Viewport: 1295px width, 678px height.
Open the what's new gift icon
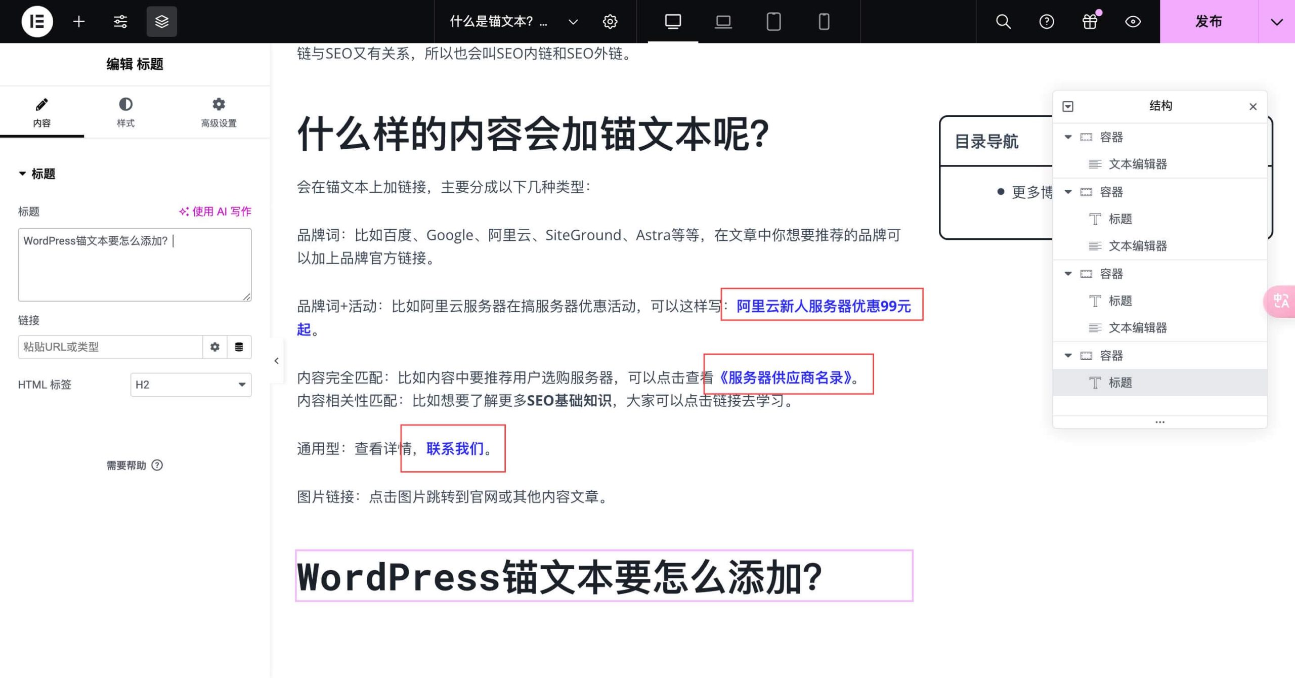(x=1090, y=21)
